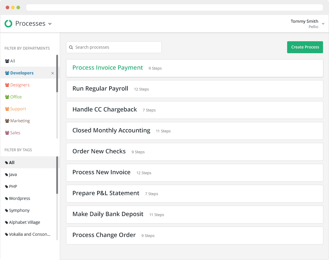Click the Tommy Smith user name
329x260 pixels.
click(x=304, y=21)
